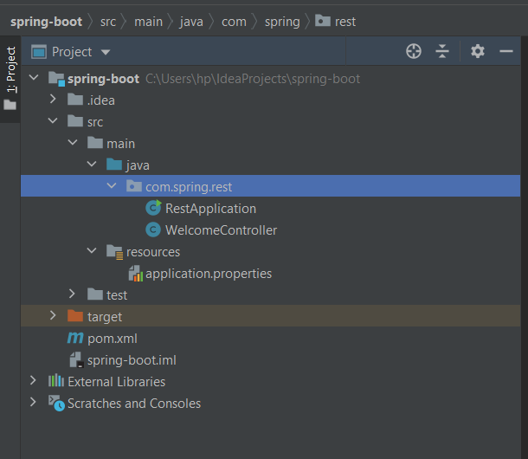528x459 pixels.
Task: Expand the test folder
Action: [x=72, y=294]
